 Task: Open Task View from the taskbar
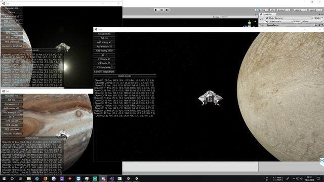click(x=20, y=178)
